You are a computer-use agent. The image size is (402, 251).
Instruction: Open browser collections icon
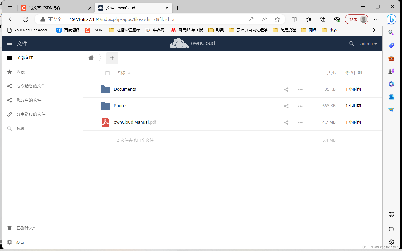323,19
